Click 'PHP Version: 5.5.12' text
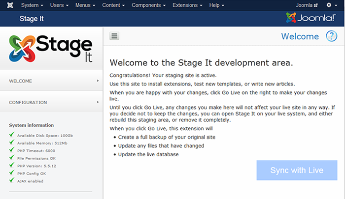 click(x=36, y=166)
